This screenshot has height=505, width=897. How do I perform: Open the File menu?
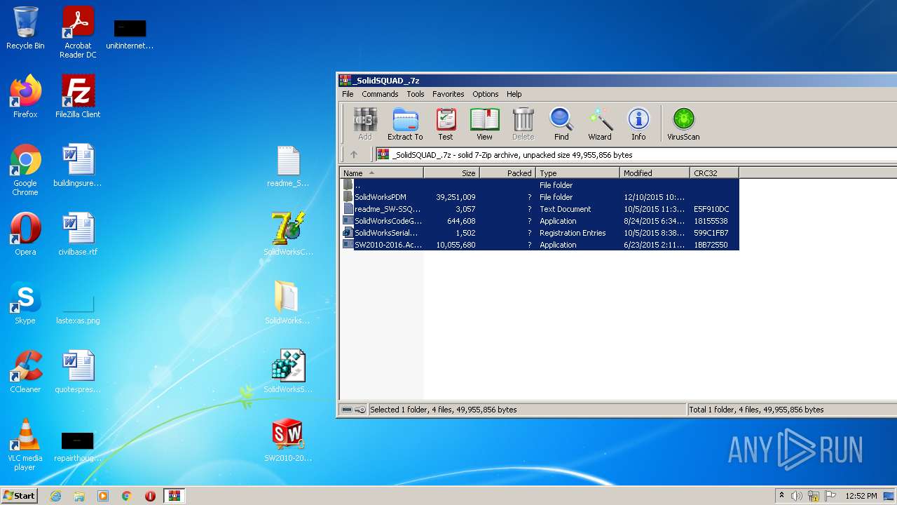[348, 94]
